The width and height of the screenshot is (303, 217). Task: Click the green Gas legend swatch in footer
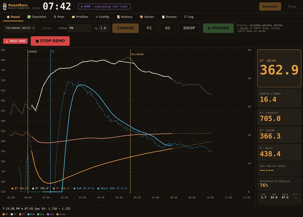pyautogui.click(x=38, y=214)
